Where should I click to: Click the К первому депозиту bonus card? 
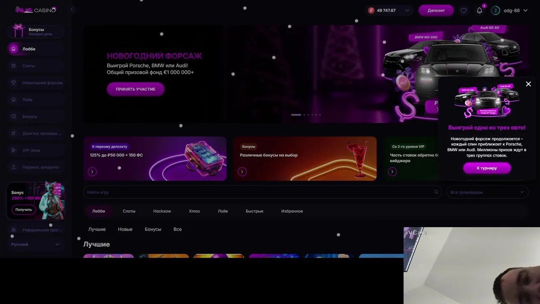click(x=155, y=158)
